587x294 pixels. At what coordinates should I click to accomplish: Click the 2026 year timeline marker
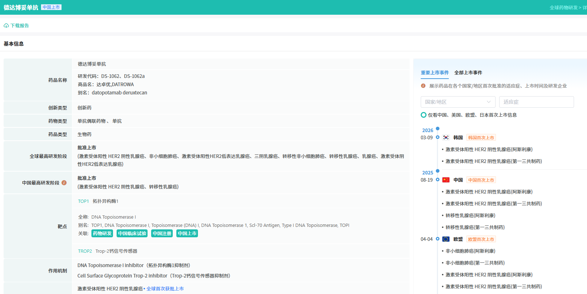click(438, 129)
